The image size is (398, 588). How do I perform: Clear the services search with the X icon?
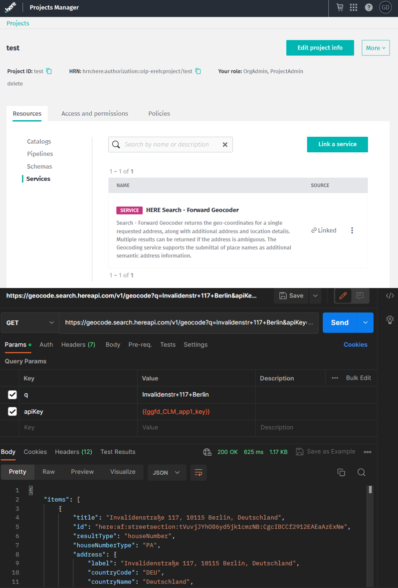point(225,144)
